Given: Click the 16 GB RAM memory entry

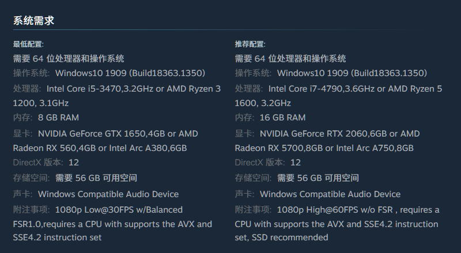Looking at the screenshot, I should (x=282, y=118).
